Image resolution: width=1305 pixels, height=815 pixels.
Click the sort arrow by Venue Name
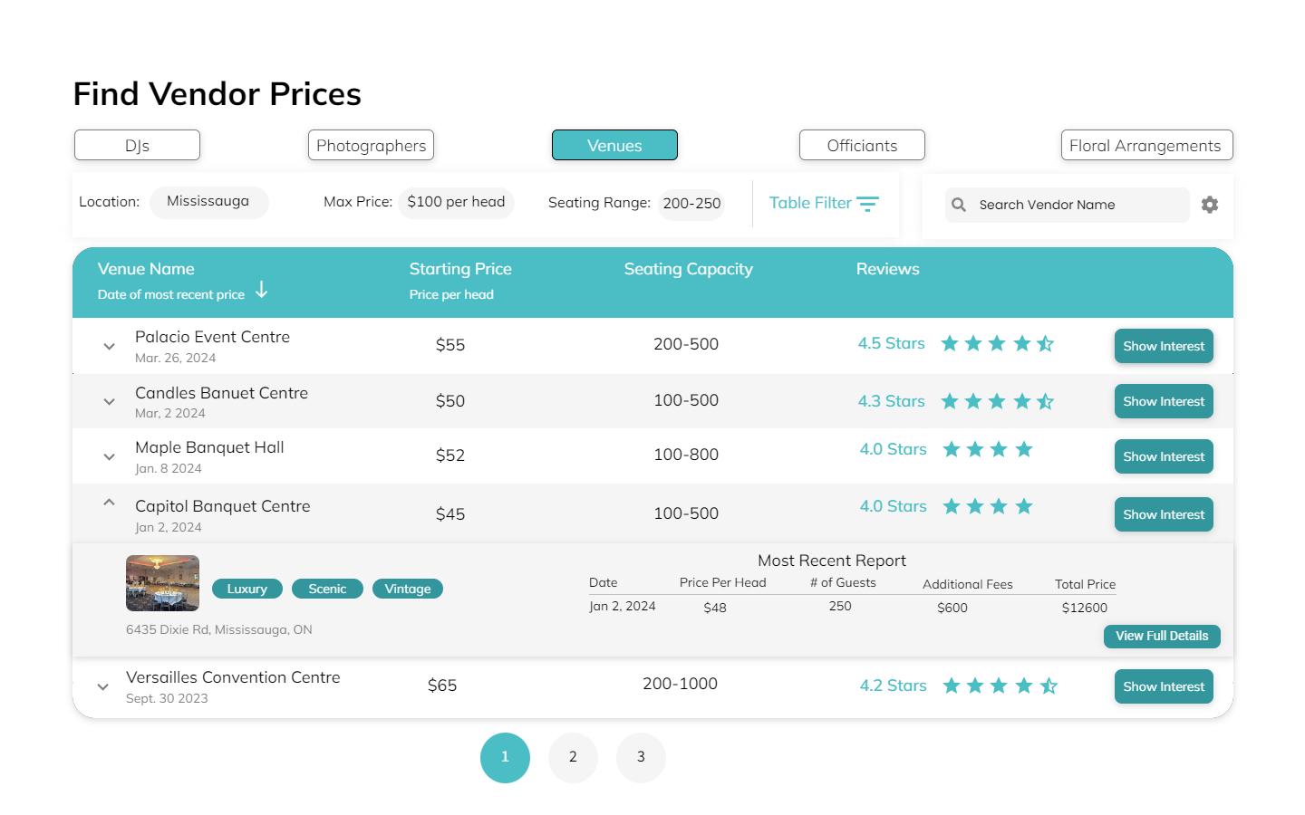(261, 290)
